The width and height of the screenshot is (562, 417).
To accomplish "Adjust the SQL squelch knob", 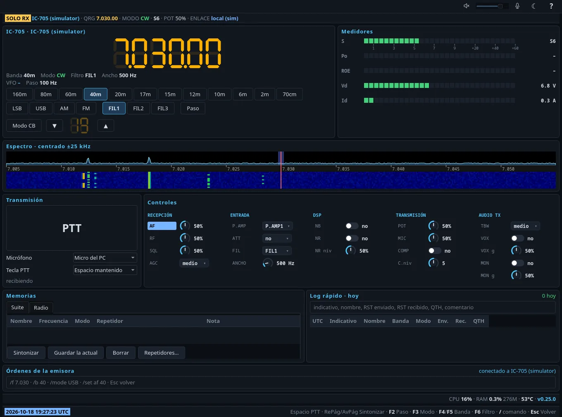I will coord(185,251).
